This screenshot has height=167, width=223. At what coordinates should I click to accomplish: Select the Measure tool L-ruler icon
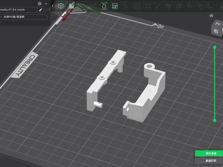(x=210, y=6)
